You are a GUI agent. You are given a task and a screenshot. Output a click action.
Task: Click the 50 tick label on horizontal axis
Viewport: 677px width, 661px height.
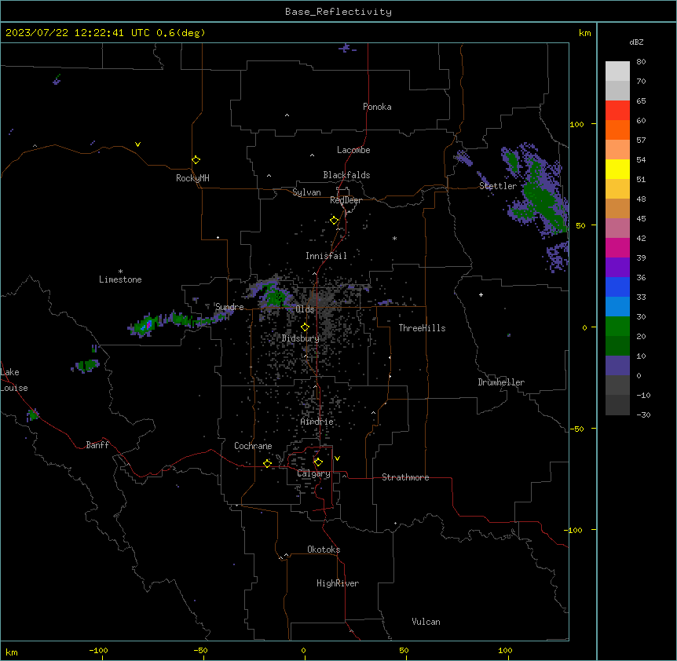[404, 650]
